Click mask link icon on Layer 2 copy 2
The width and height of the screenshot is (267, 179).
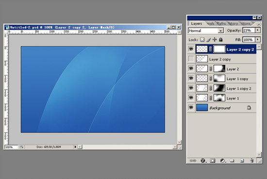click(x=211, y=49)
